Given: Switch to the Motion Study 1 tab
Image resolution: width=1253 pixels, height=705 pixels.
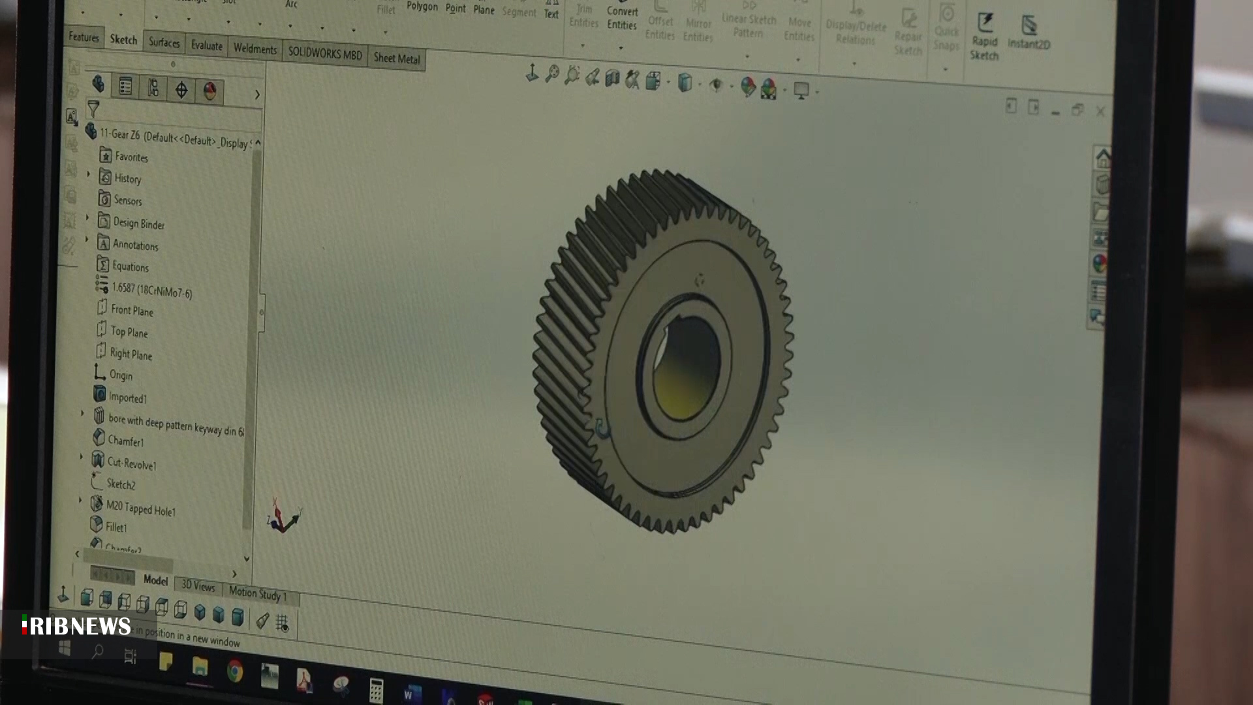Looking at the screenshot, I should click(257, 593).
